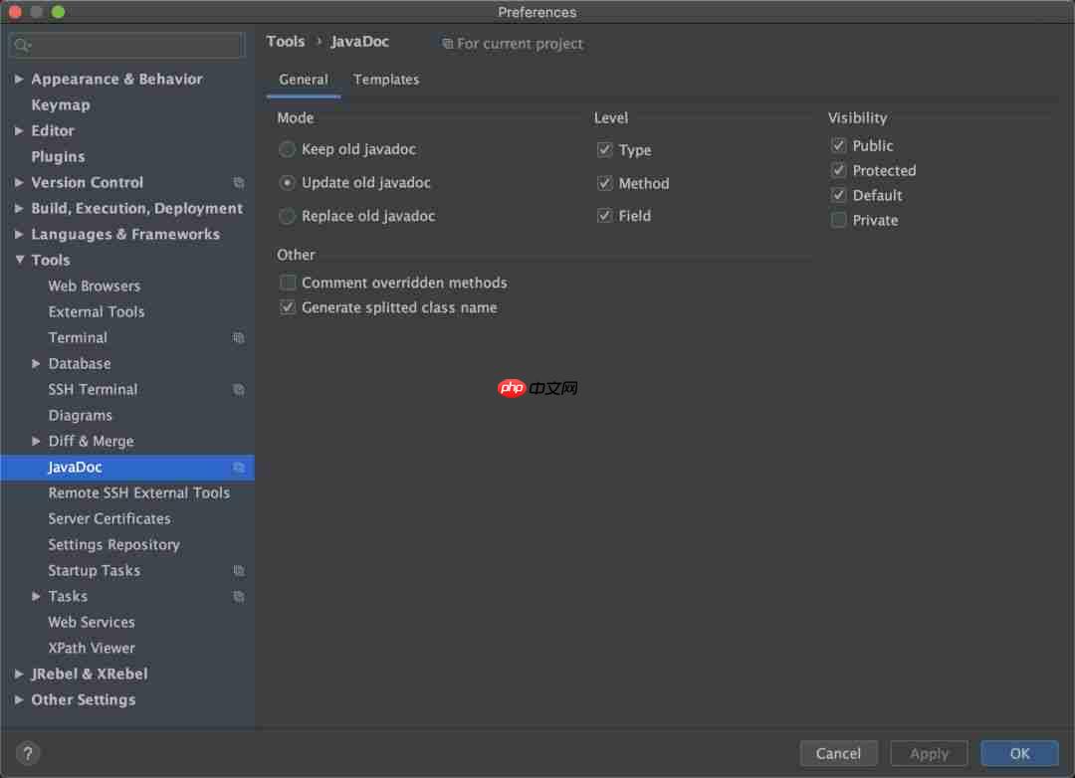Click the per-project icon beside Tasks
Screen dimensions: 1075x778
[x=239, y=596]
